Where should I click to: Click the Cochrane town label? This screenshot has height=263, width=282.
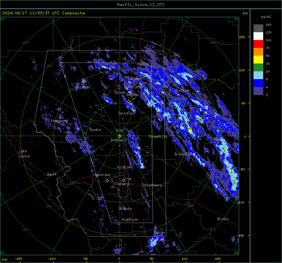[102, 175]
